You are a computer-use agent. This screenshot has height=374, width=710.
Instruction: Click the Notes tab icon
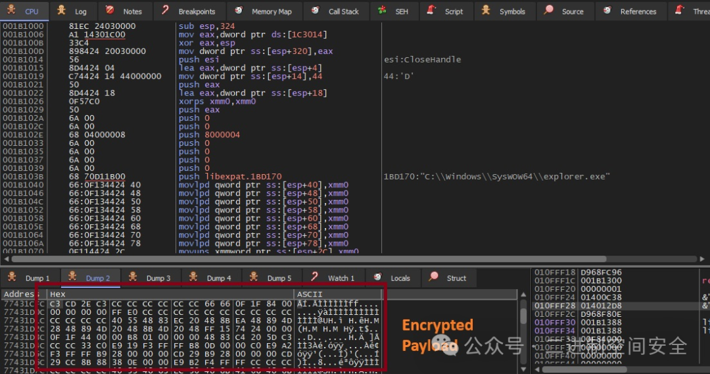coord(110,9)
